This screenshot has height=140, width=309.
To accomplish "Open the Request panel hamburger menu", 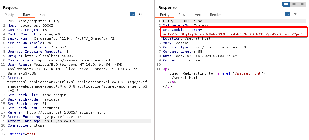I will coord(148,14).
